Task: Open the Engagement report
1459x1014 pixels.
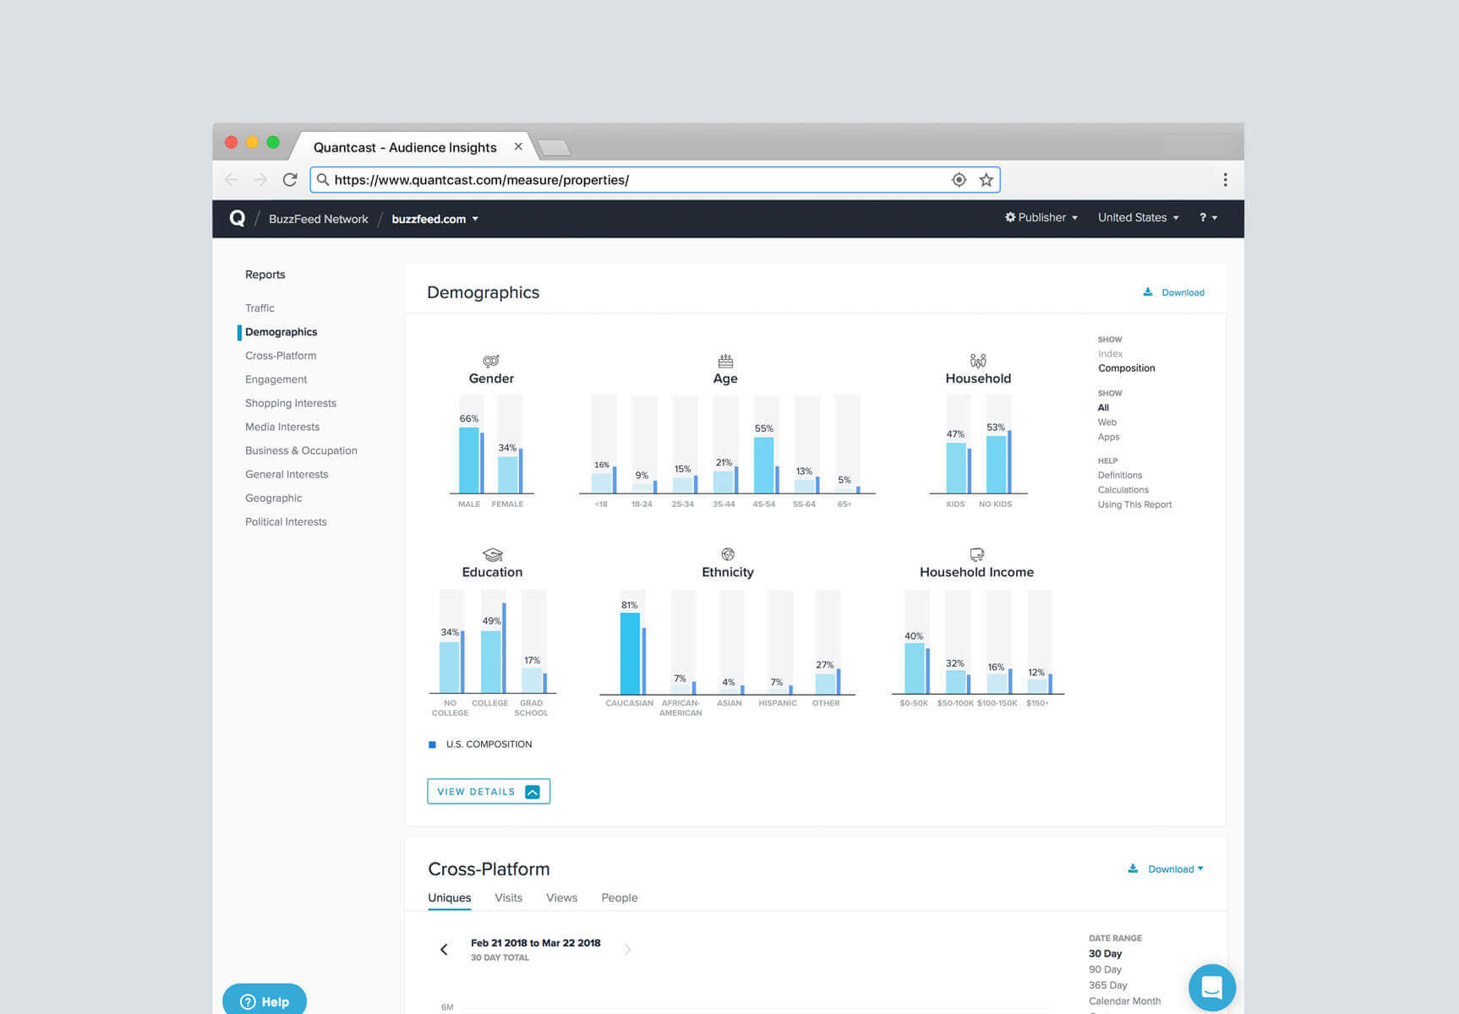Action: click(x=276, y=379)
